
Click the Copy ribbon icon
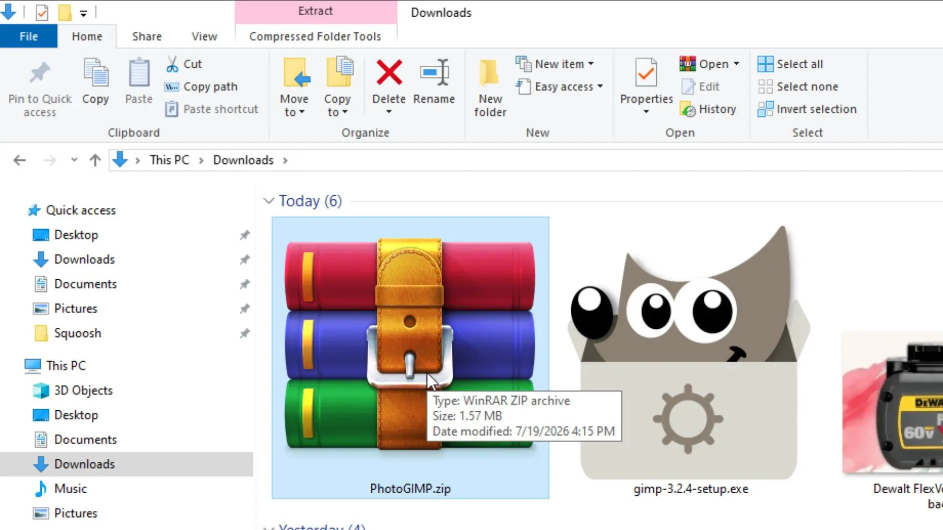(96, 74)
